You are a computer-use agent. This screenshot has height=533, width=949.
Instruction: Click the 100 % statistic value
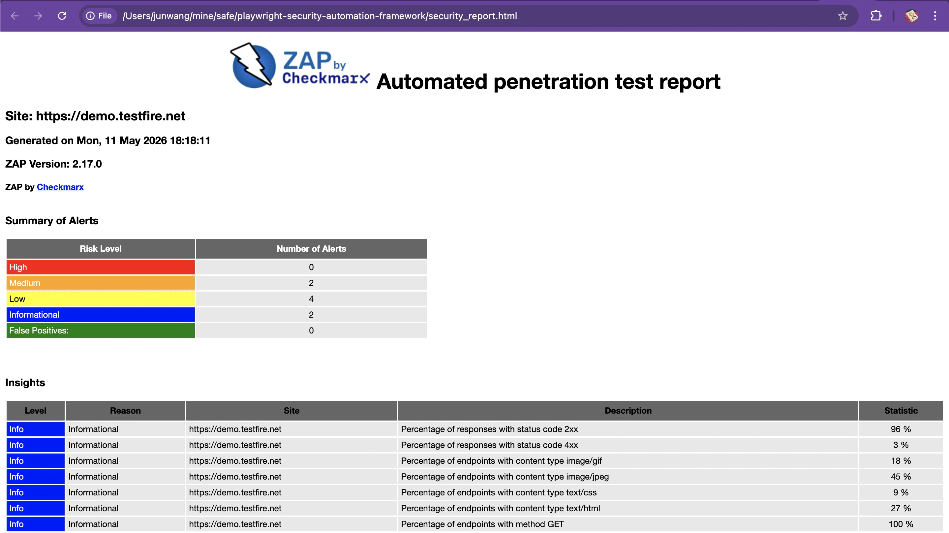tap(901, 524)
